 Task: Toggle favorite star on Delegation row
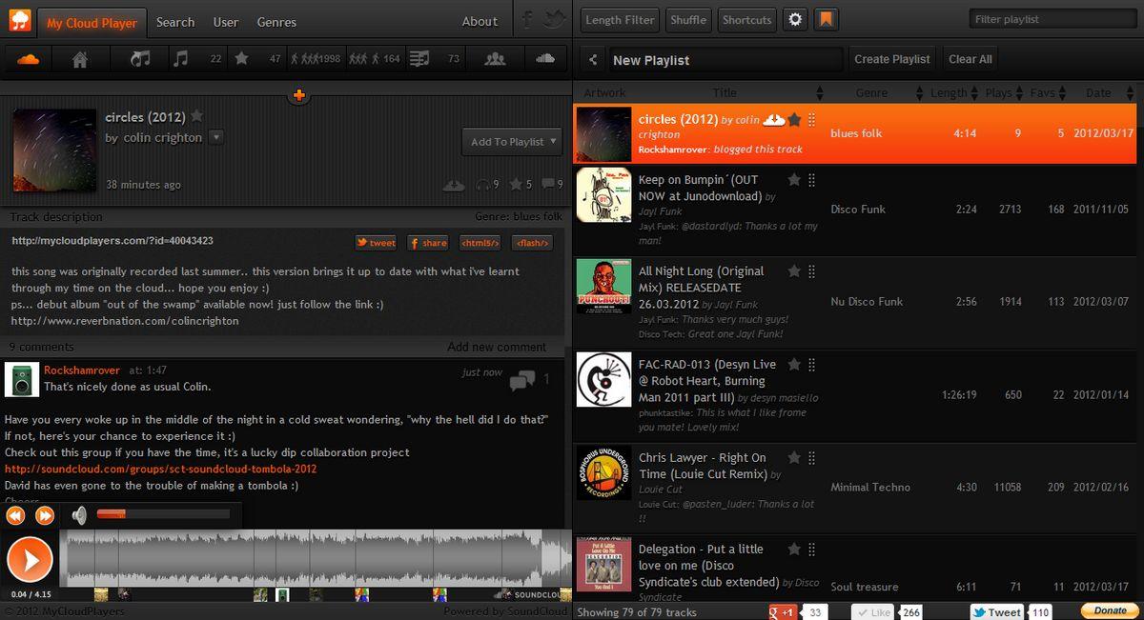click(794, 549)
